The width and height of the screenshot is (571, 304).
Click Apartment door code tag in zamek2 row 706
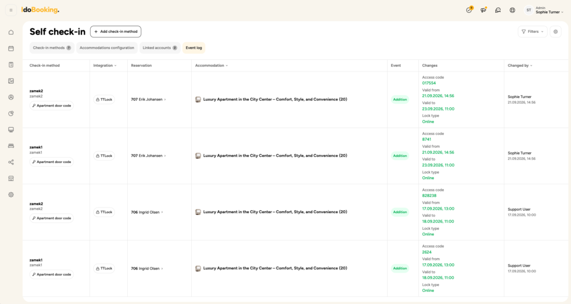tap(52, 218)
